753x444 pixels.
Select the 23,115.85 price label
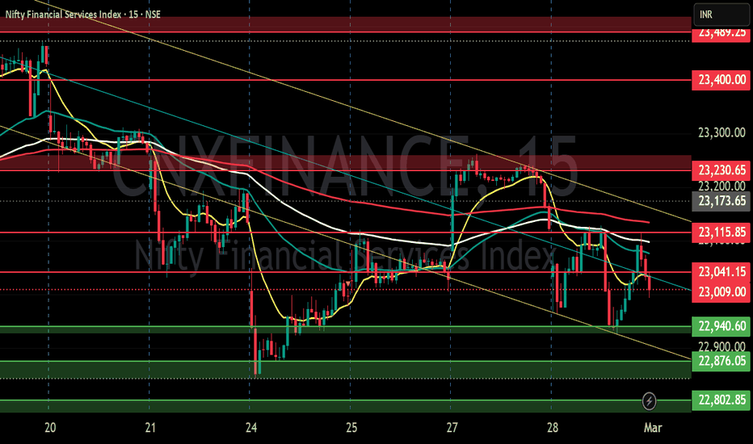[x=721, y=232]
